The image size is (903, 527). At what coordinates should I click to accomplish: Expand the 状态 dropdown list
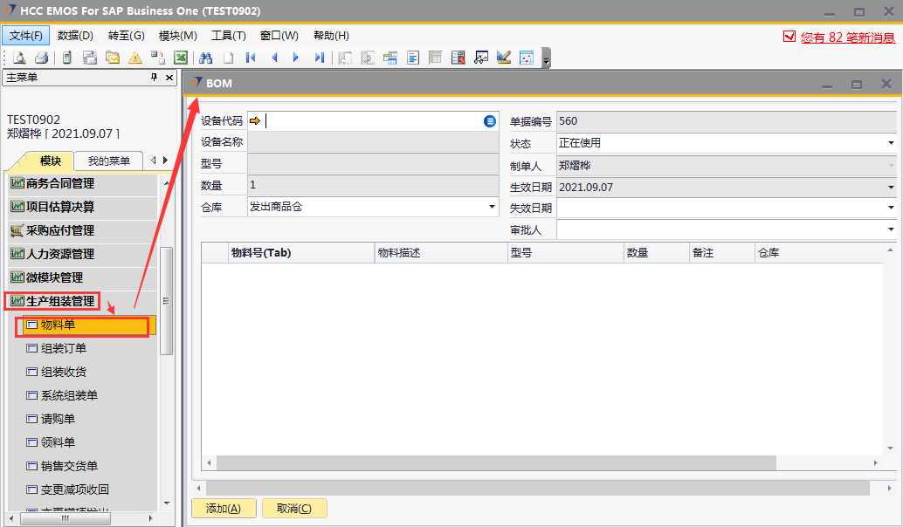point(891,143)
